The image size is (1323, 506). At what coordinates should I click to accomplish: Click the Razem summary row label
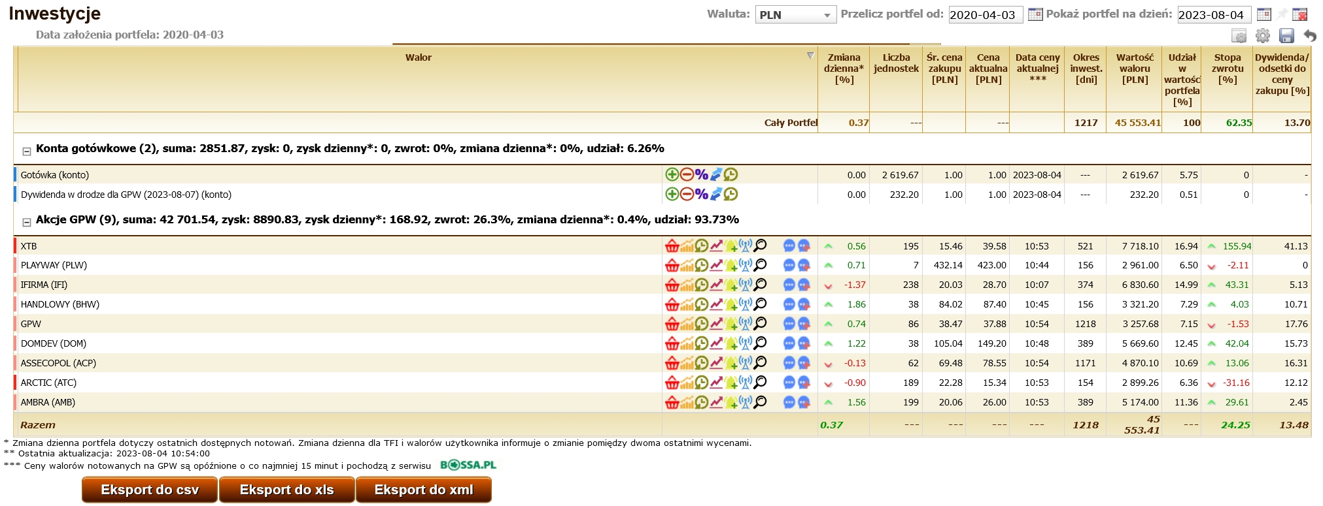(38, 424)
